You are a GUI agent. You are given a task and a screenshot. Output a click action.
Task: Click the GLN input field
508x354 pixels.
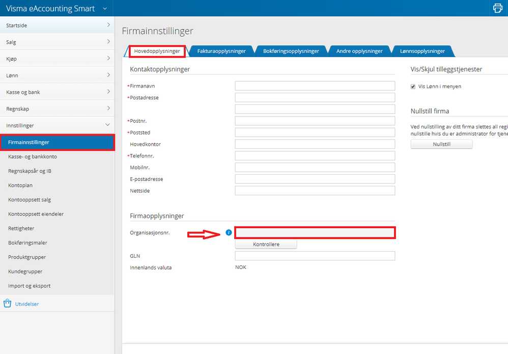(x=315, y=256)
